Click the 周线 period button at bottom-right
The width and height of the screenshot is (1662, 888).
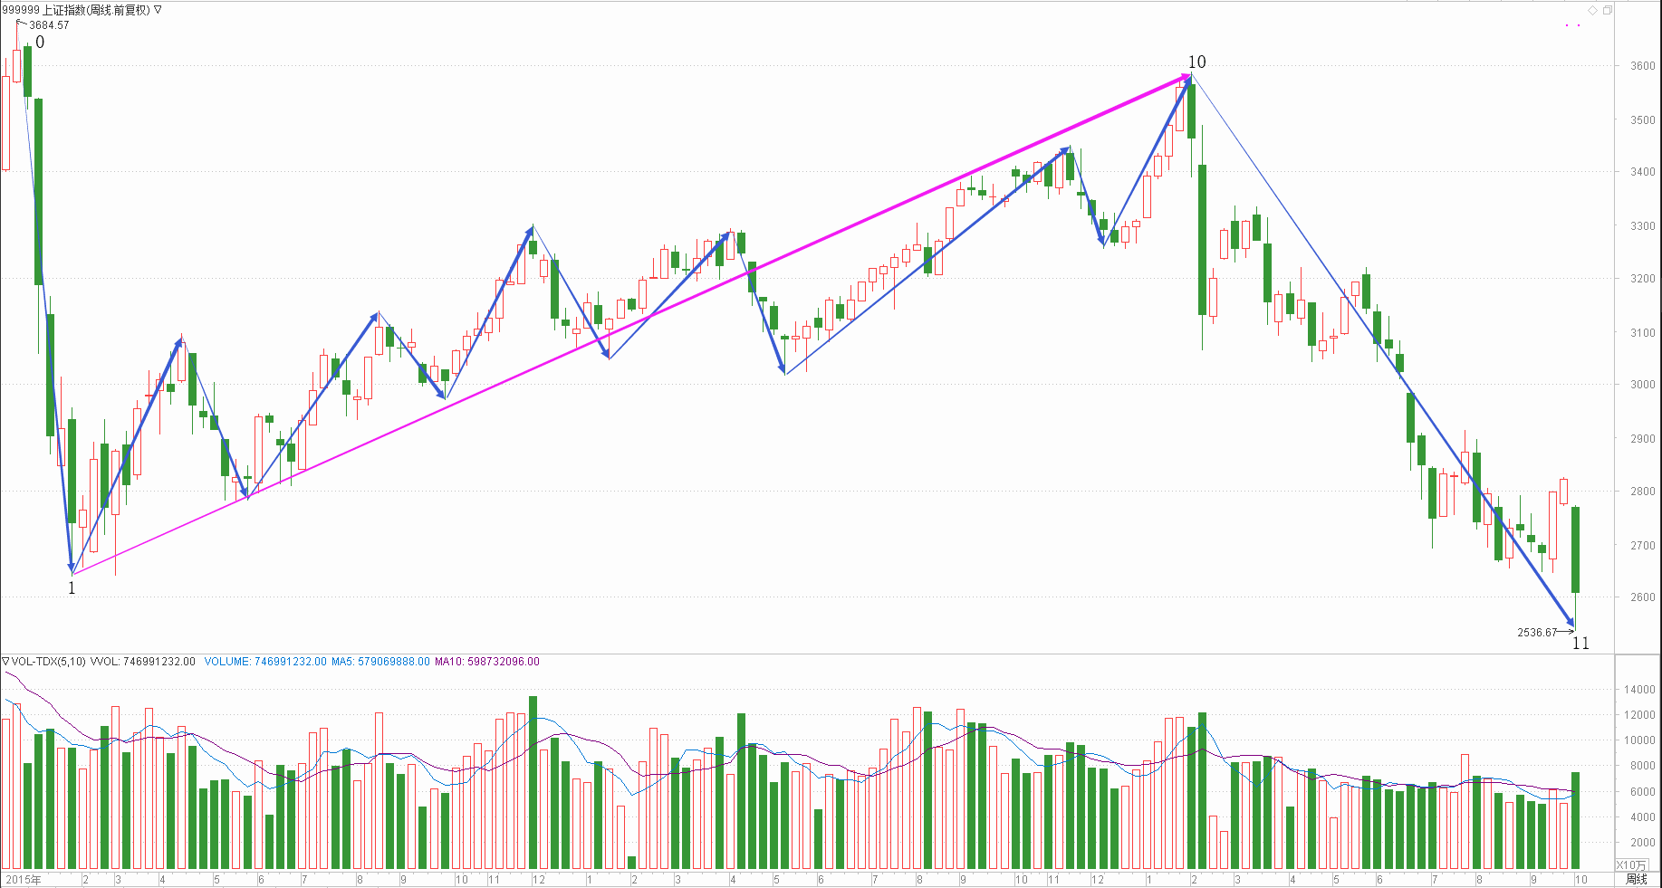(x=1636, y=879)
